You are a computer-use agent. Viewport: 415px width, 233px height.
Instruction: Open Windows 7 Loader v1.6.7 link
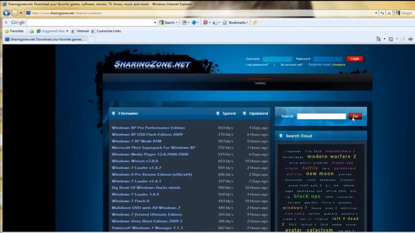[x=136, y=168]
